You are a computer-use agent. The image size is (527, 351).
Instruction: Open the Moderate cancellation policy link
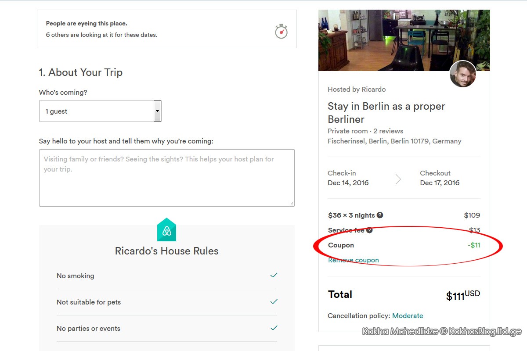pos(408,316)
